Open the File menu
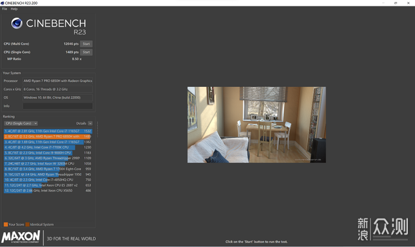This screenshot has width=415, height=247. pyautogui.click(x=5, y=8)
